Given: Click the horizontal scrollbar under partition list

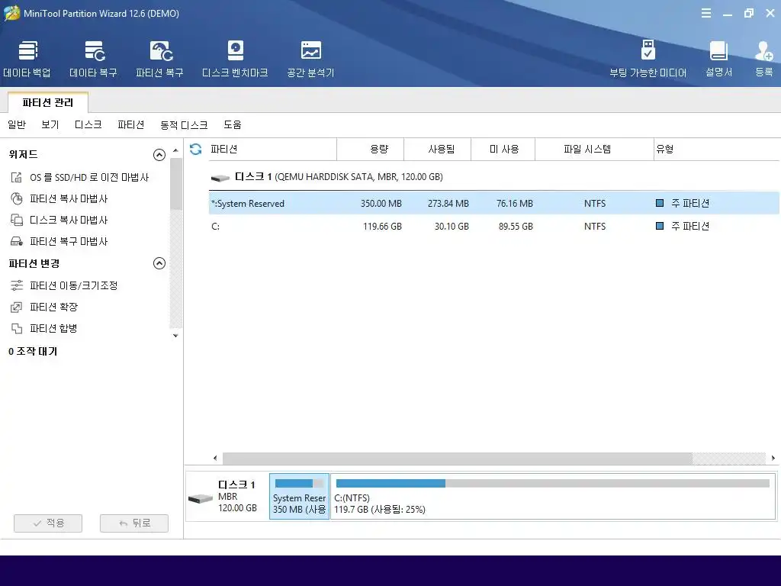Looking at the screenshot, I should [x=458, y=458].
